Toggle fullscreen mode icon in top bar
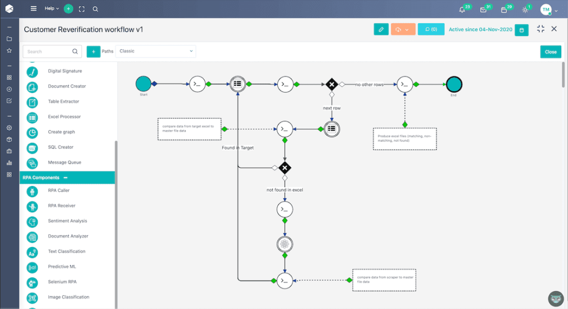The width and height of the screenshot is (568, 309). 82,9
